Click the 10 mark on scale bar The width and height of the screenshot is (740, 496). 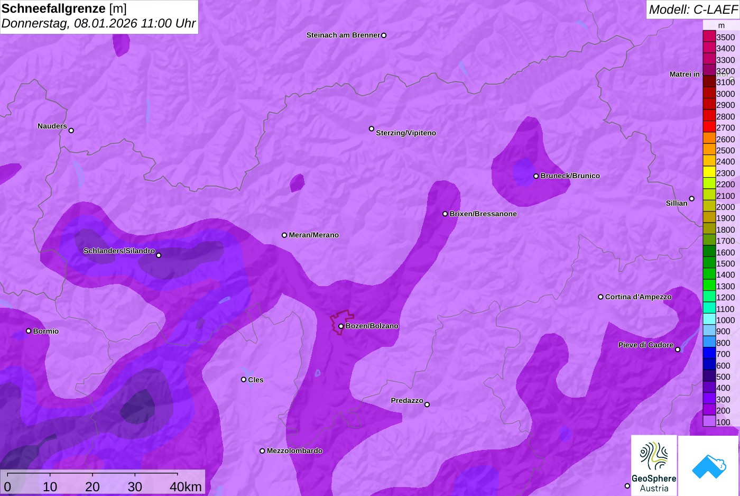coord(50,486)
